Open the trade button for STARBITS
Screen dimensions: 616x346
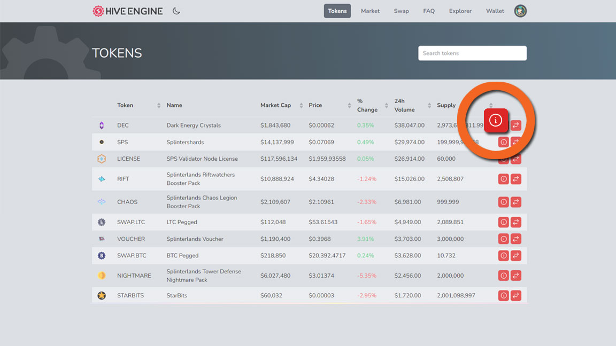coord(516,295)
